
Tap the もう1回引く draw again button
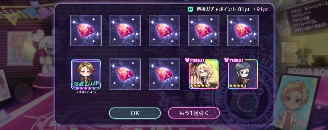[x=194, y=113]
